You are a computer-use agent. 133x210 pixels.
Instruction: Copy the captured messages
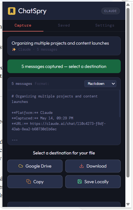pyautogui.click(x=35, y=182)
